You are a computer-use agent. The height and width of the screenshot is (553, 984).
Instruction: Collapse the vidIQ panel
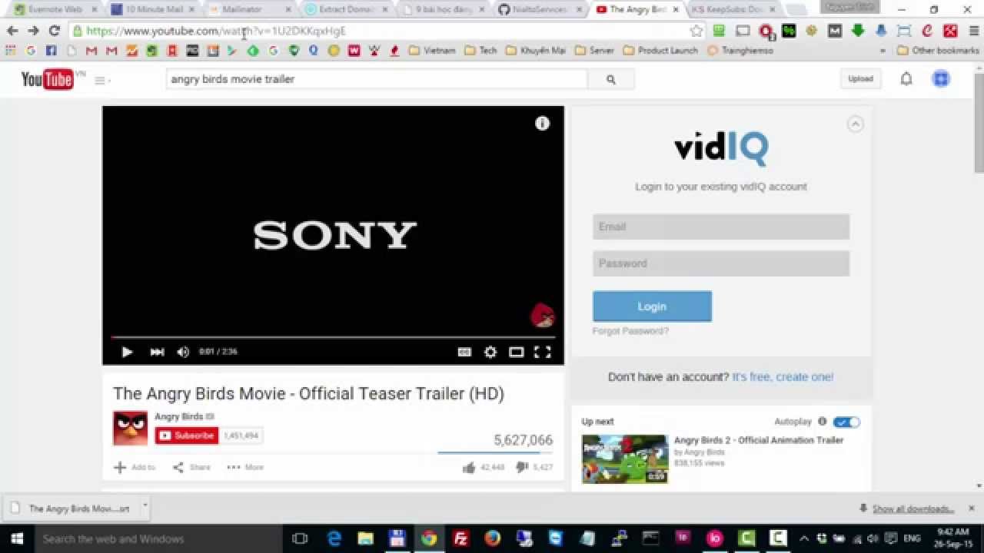click(x=855, y=124)
